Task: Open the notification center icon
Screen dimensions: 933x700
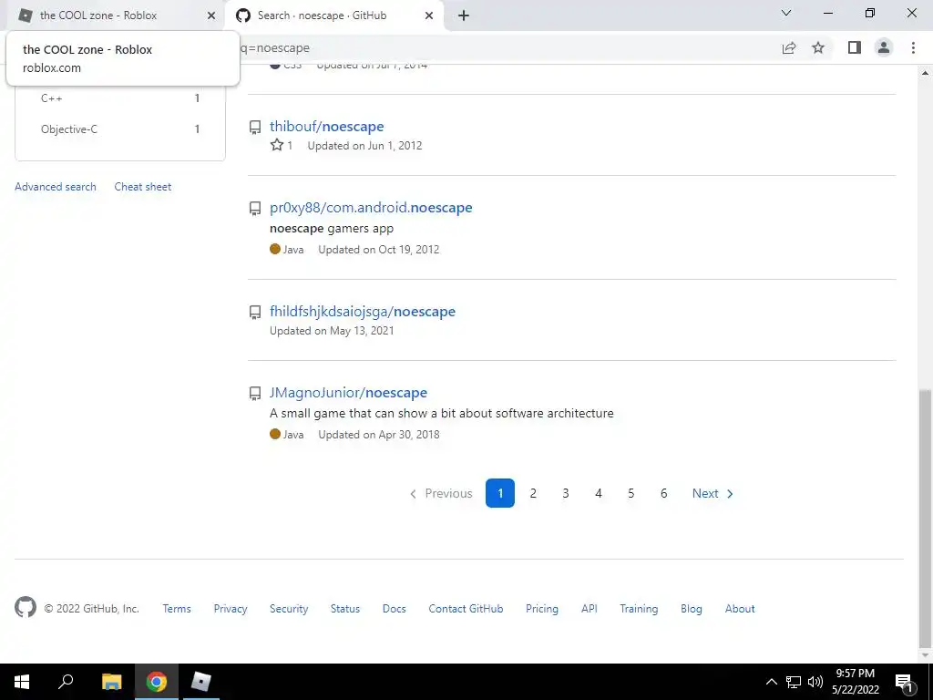Action: pyautogui.click(x=904, y=682)
